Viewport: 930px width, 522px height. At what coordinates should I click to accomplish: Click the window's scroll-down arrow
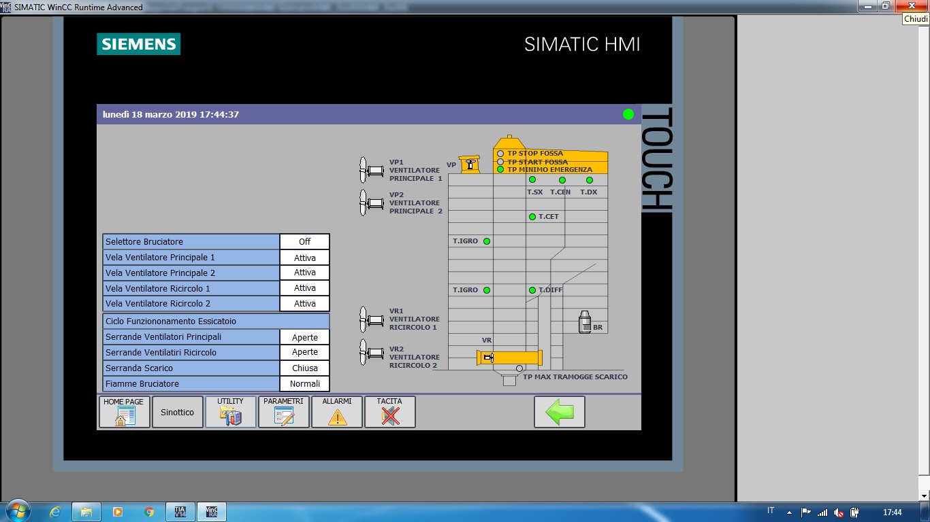[x=924, y=496]
